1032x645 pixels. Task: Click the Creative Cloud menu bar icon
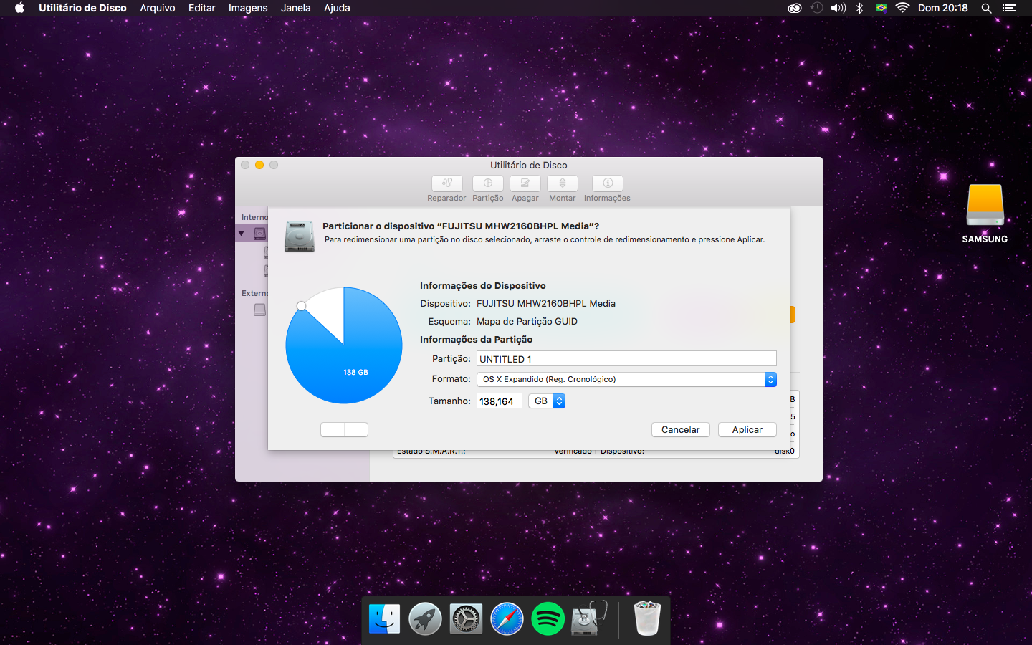coord(794,8)
